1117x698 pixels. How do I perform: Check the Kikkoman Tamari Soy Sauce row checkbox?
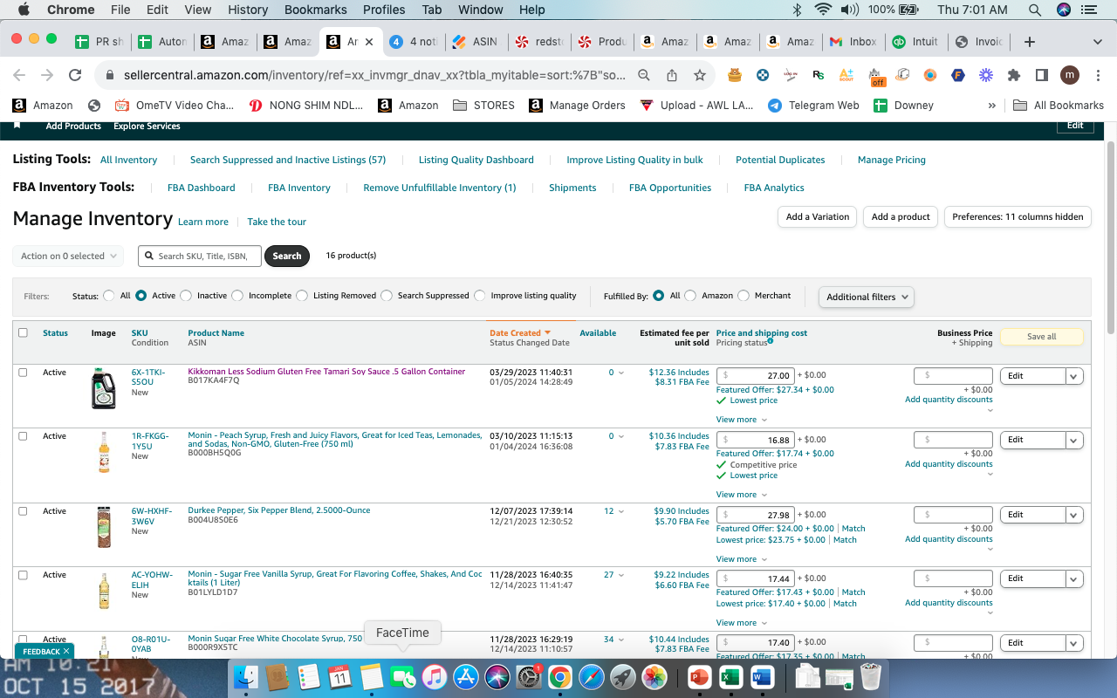click(x=23, y=372)
